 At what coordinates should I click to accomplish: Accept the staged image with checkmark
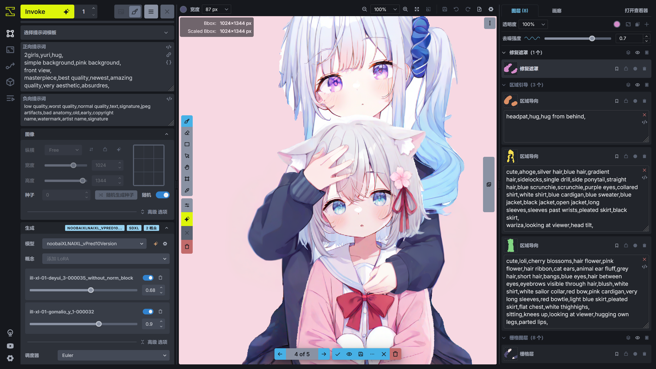tap(338, 354)
